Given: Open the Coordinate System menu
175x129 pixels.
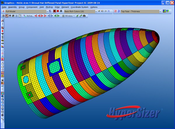Looking at the screenshot, I should click(80, 7).
